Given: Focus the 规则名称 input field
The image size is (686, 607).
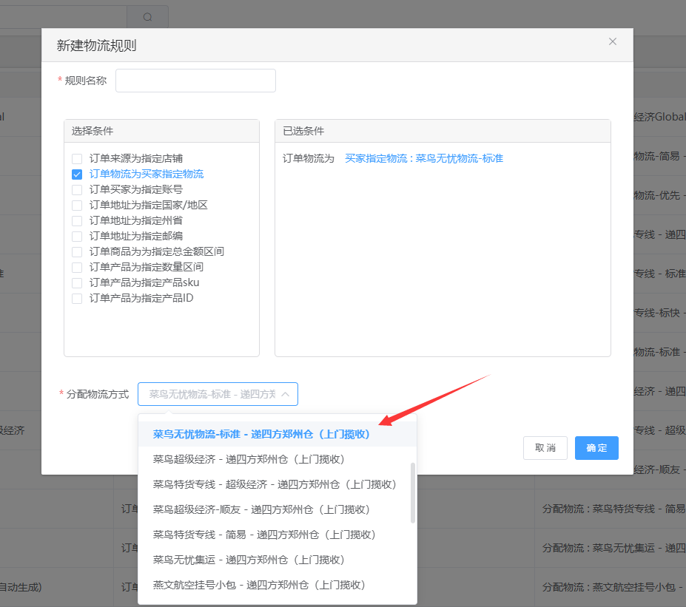Looking at the screenshot, I should 195,81.
